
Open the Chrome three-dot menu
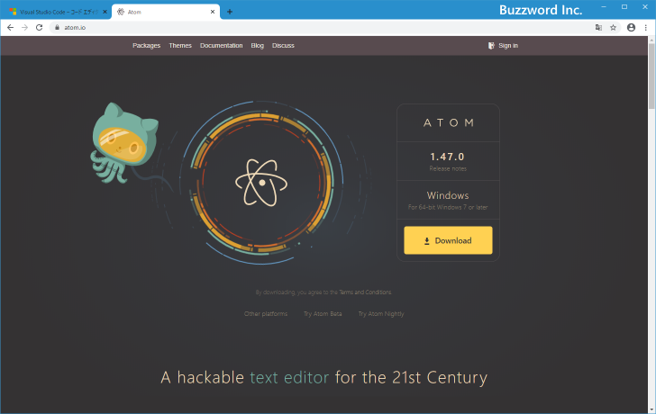(646, 28)
